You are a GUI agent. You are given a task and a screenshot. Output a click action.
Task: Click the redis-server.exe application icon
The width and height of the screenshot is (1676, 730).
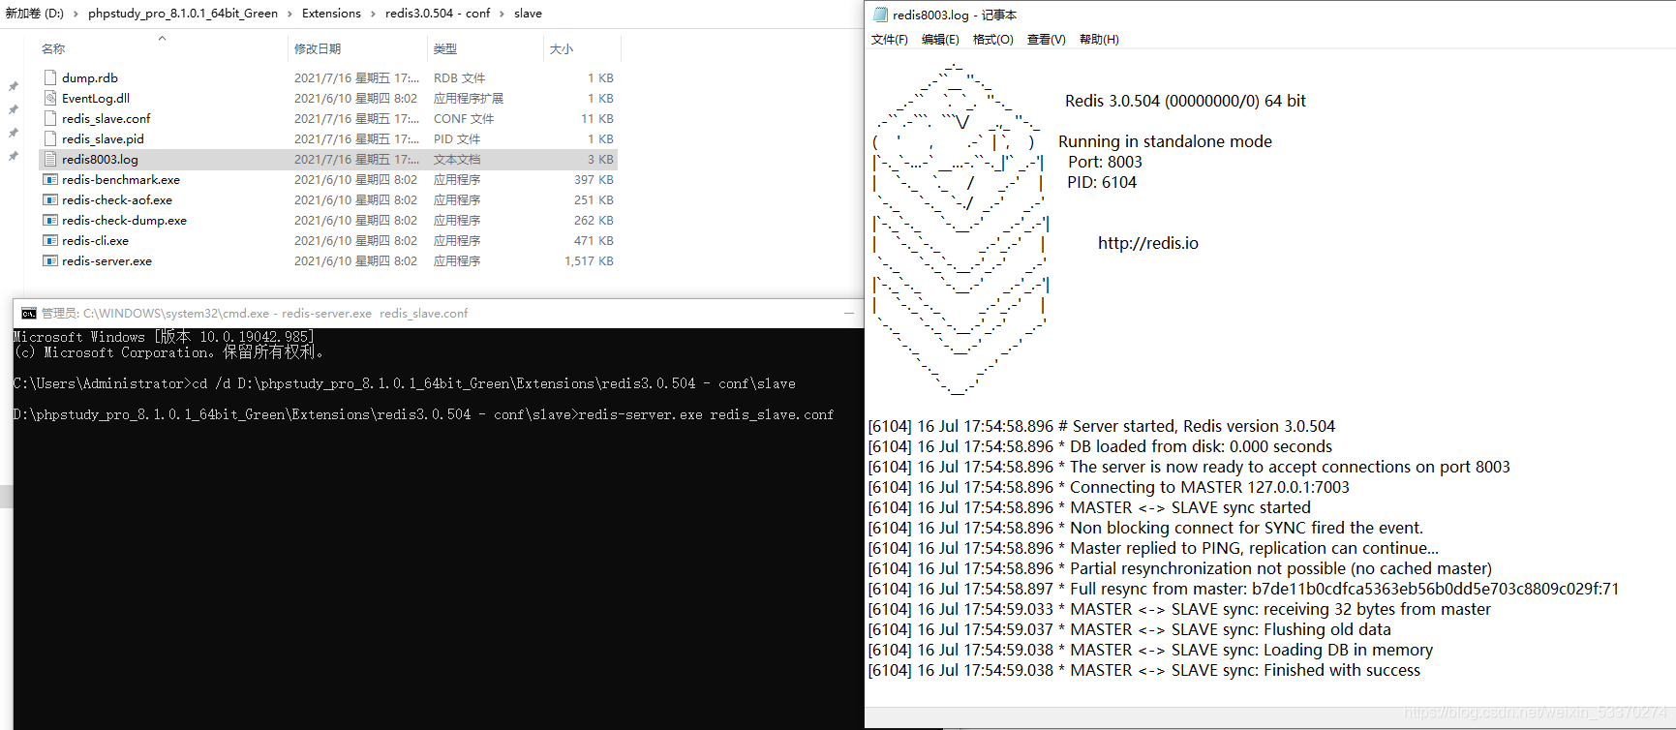point(50,260)
